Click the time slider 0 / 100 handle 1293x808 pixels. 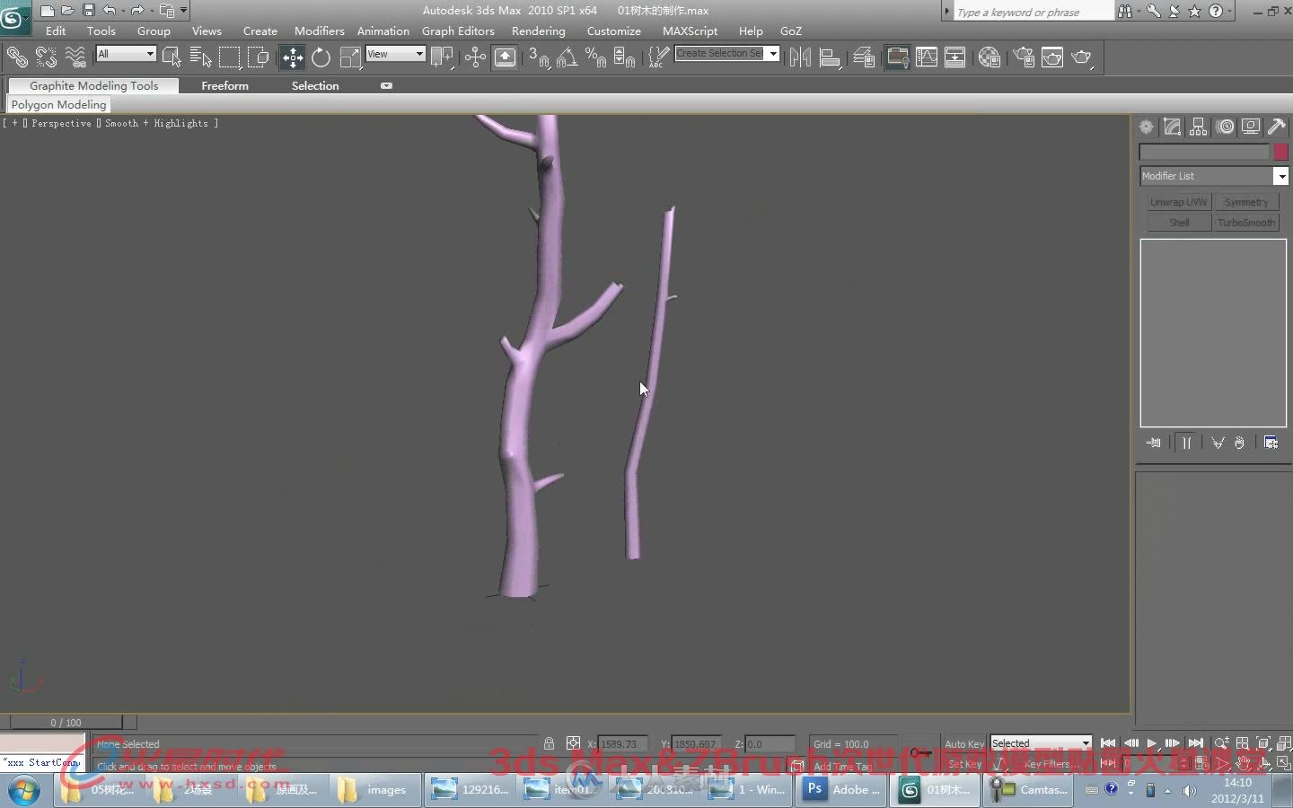[x=66, y=722]
